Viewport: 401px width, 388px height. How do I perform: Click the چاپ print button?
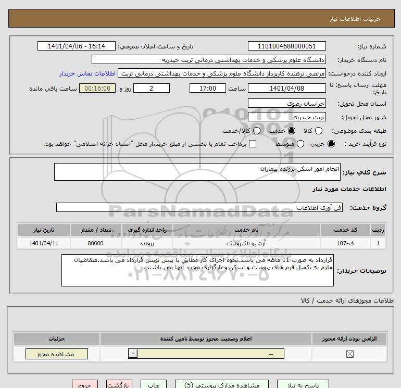tap(154, 384)
